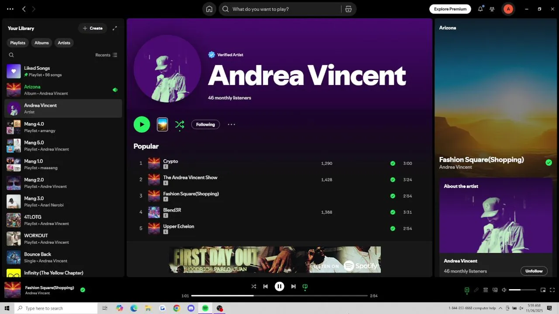Go forward with the right arrow
Screen dimensions: 559x314
click(34, 9)
